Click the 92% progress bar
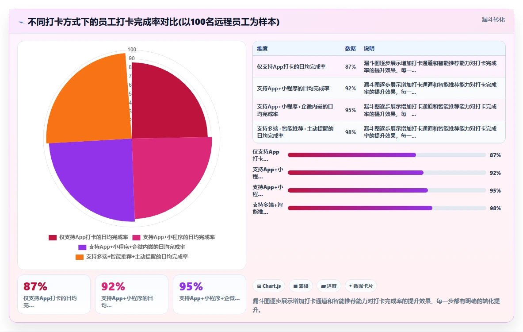The image size is (523, 332). (387, 173)
